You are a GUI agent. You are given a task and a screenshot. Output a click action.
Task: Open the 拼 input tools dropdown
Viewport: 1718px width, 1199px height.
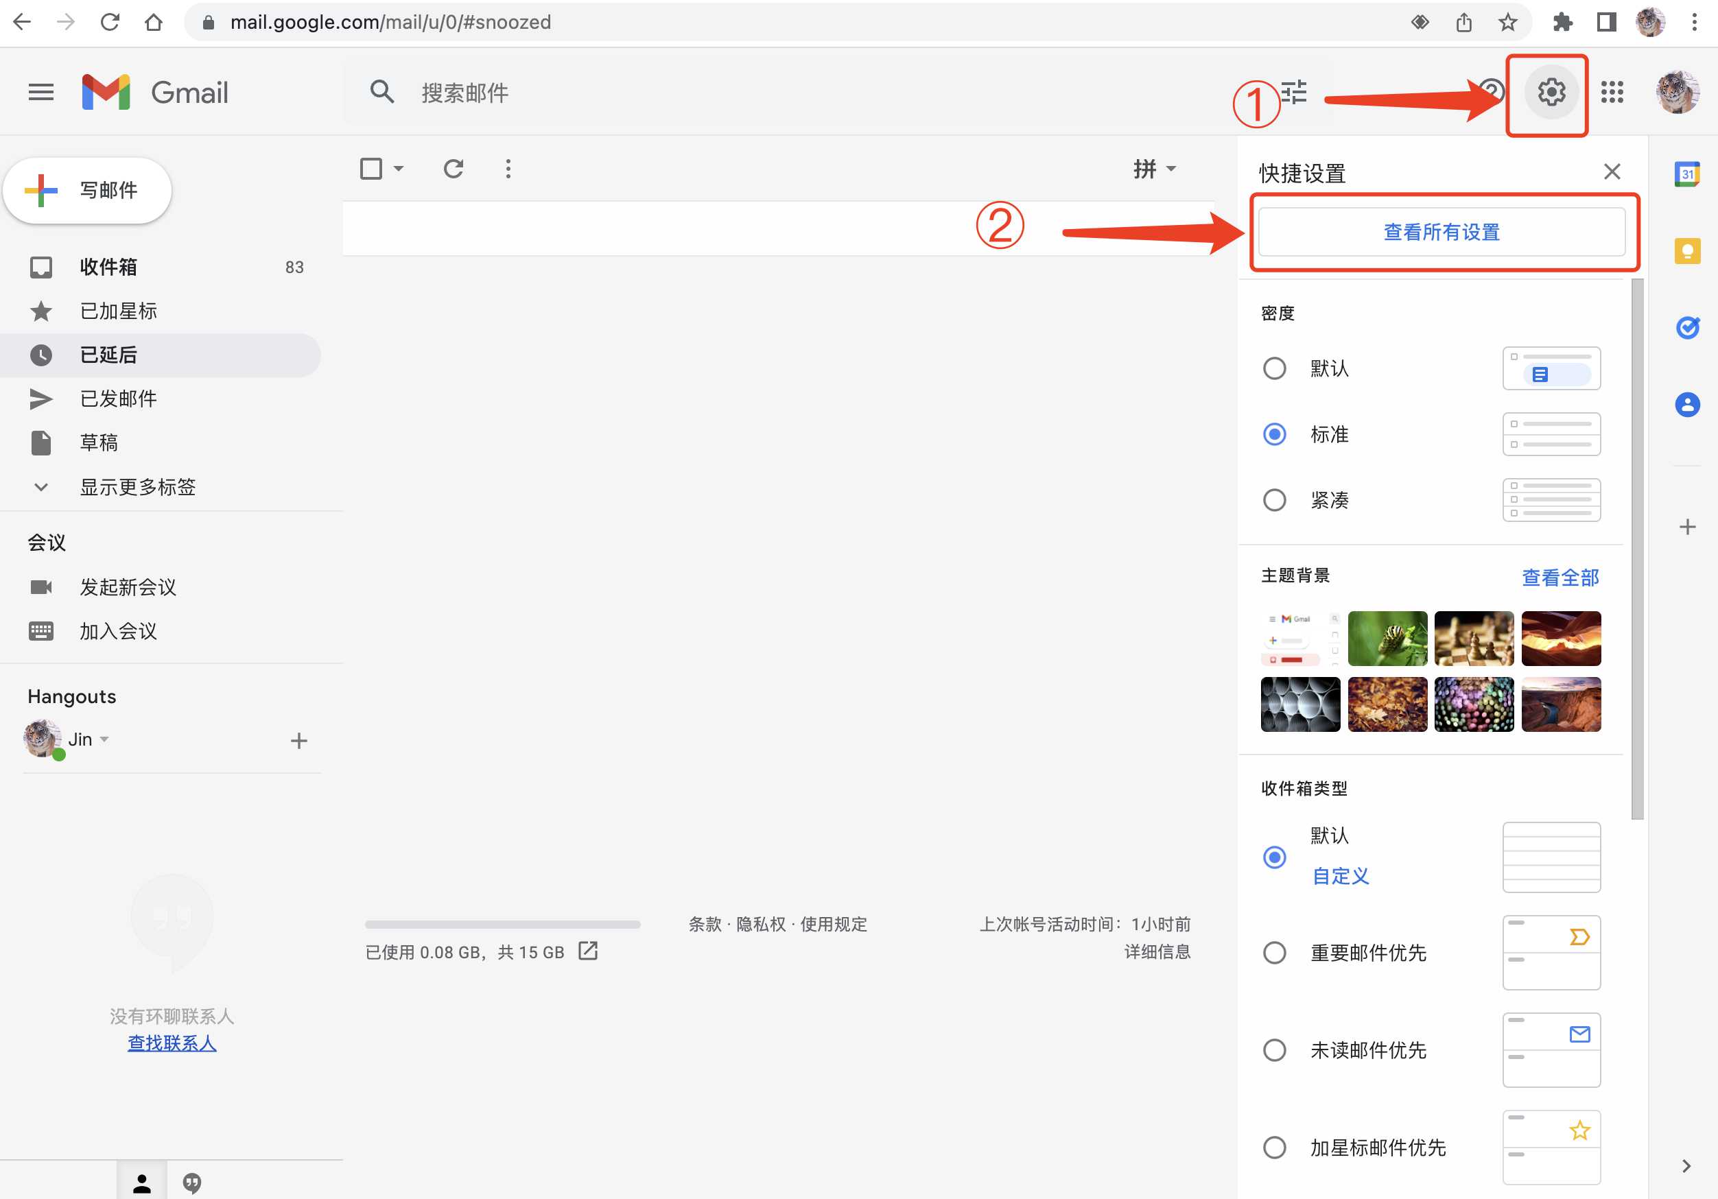point(1155,169)
